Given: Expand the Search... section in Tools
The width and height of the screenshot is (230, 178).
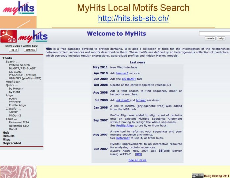Looking at the screenshot, I should click(13, 62).
